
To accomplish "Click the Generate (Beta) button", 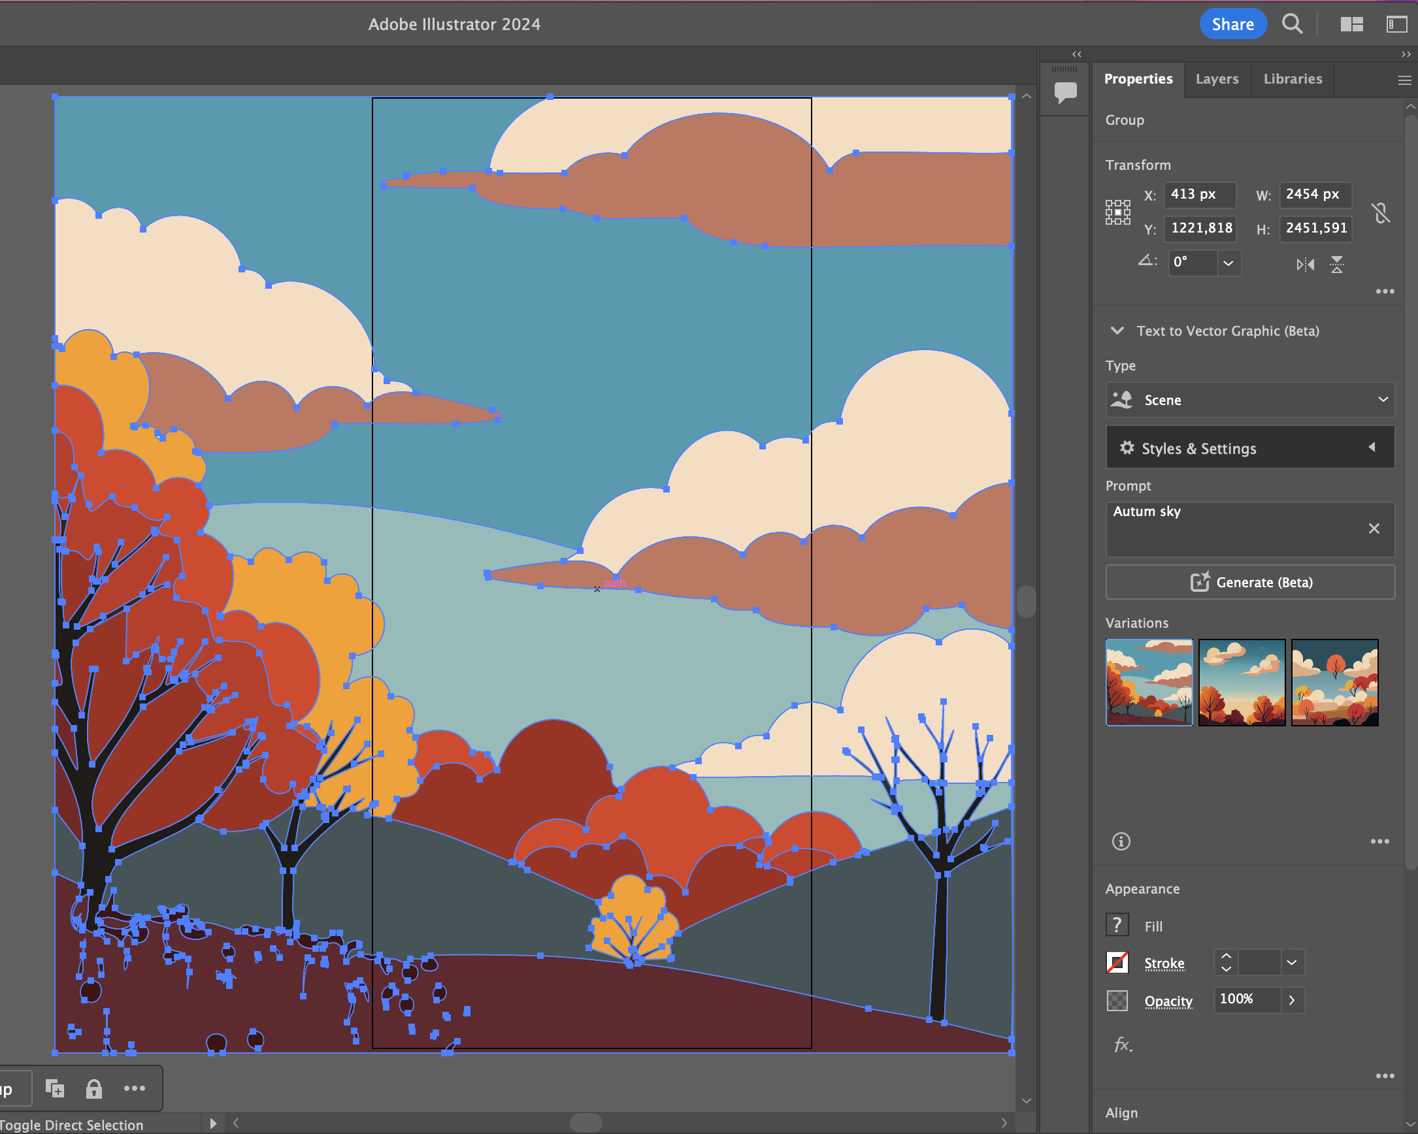I will [x=1249, y=583].
